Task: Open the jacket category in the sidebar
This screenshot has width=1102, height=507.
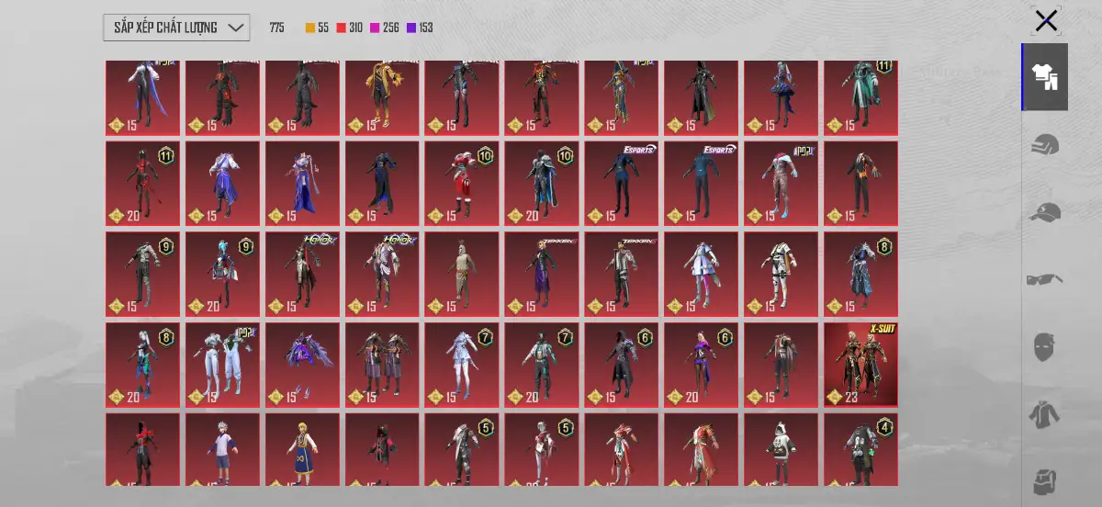Action: [x=1045, y=415]
